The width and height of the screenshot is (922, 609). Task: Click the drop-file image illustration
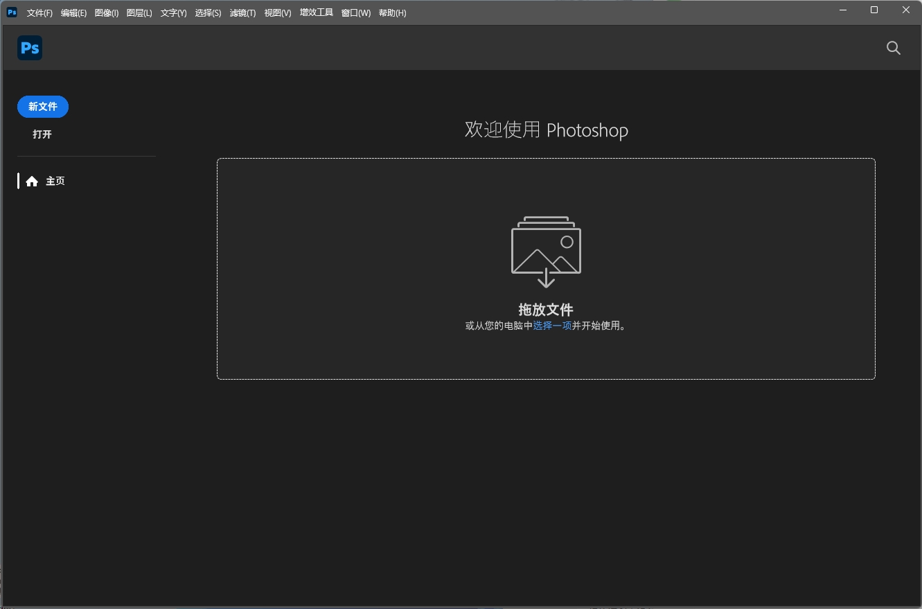[546, 249]
